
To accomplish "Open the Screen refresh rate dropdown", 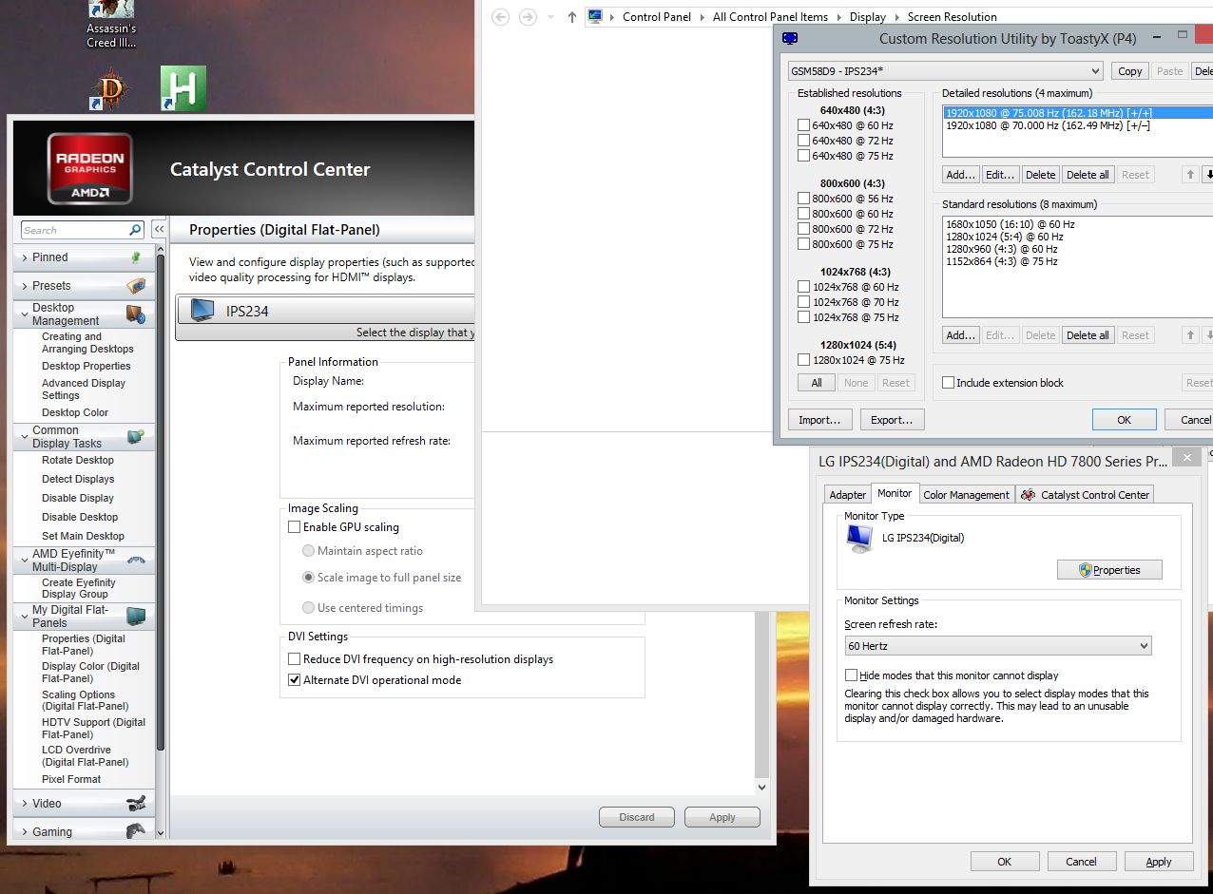I will point(997,646).
